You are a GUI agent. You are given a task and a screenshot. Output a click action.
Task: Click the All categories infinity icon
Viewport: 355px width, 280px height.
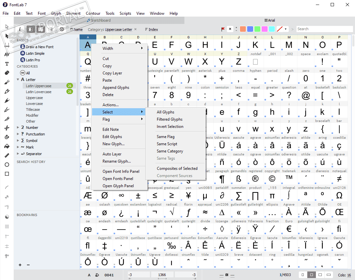coord(23,73)
